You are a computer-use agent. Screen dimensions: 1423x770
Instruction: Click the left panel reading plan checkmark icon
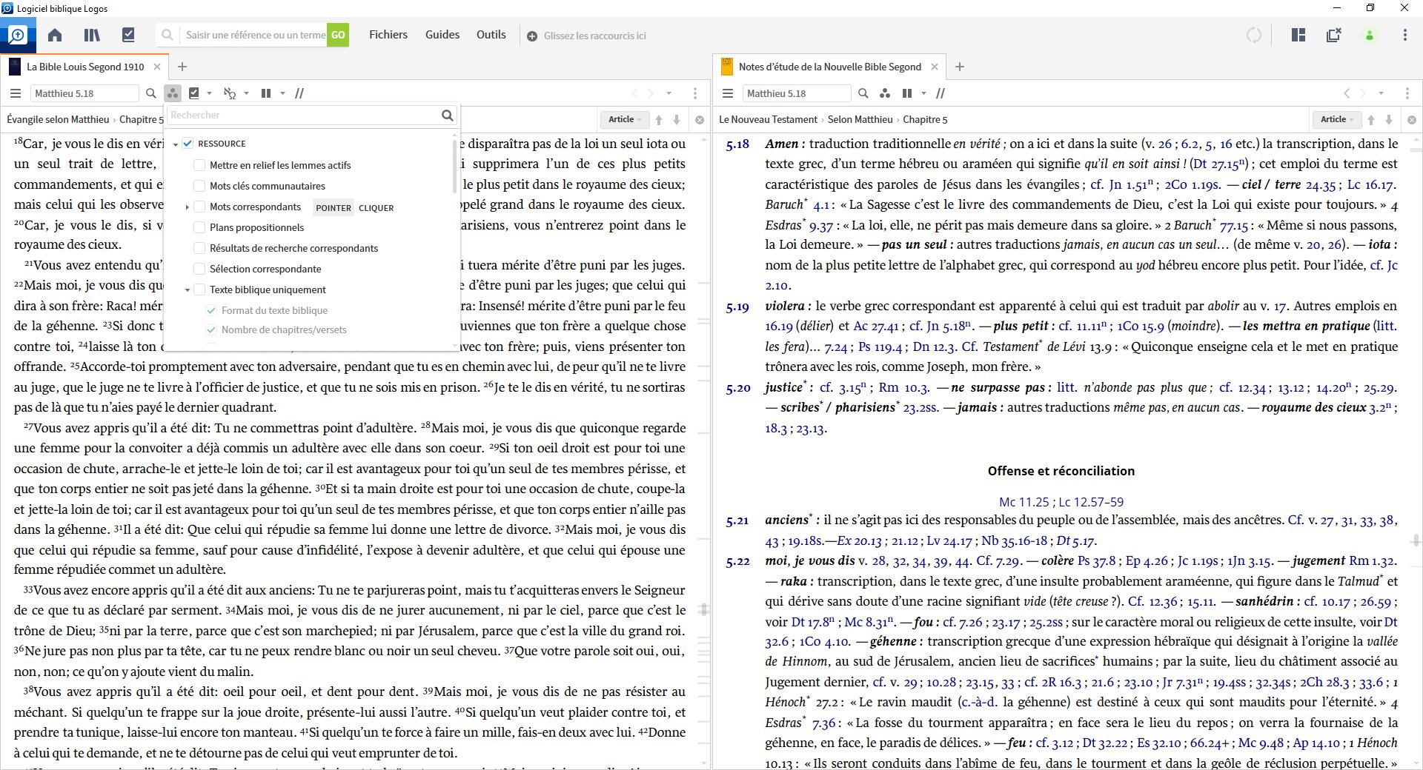point(194,93)
